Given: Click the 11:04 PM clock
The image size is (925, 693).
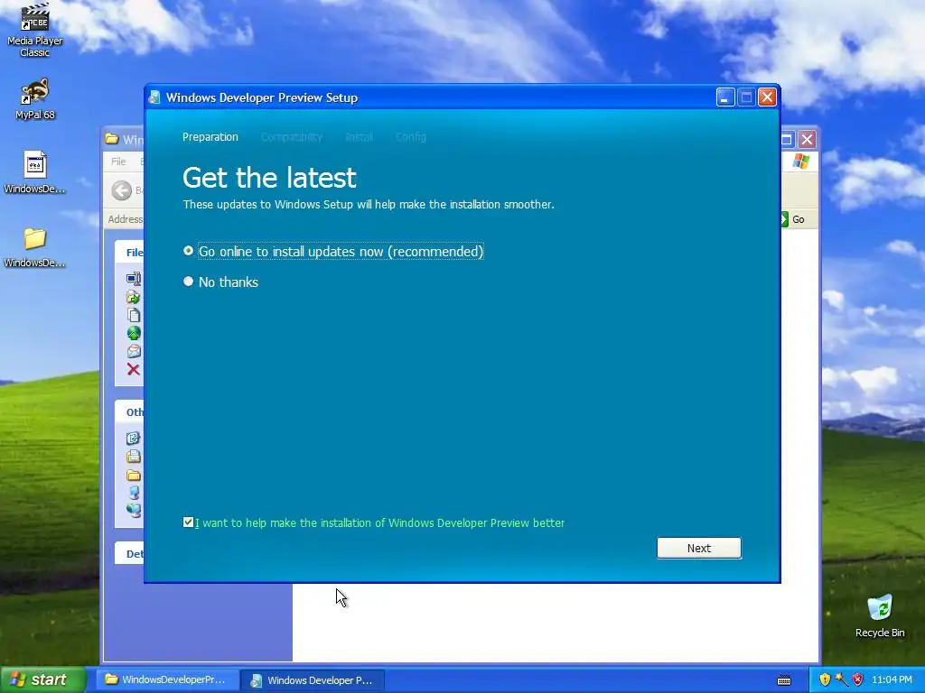Looking at the screenshot, I should (892, 679).
